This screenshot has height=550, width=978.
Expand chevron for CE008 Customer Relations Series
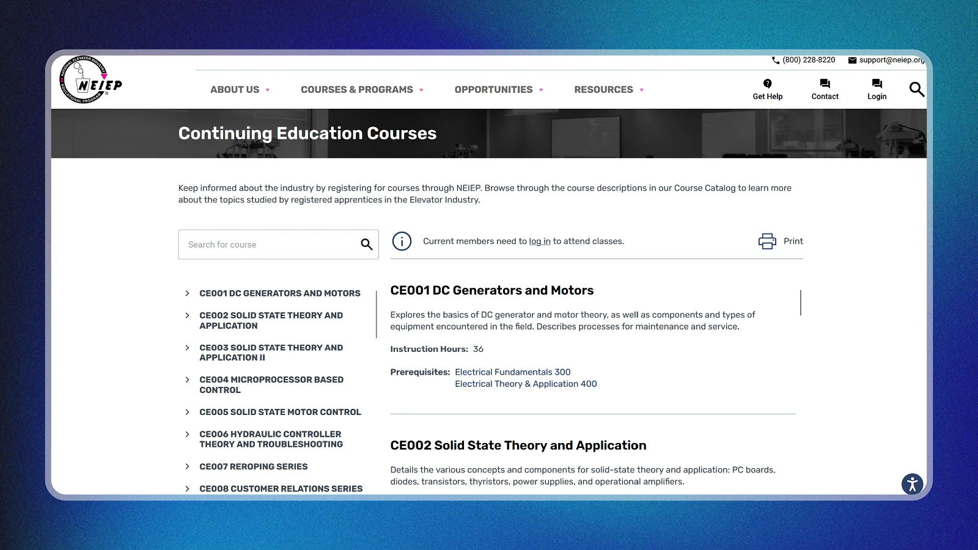(x=187, y=488)
